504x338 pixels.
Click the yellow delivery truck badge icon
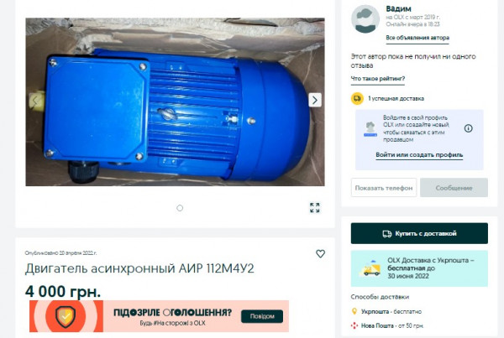[357, 98]
